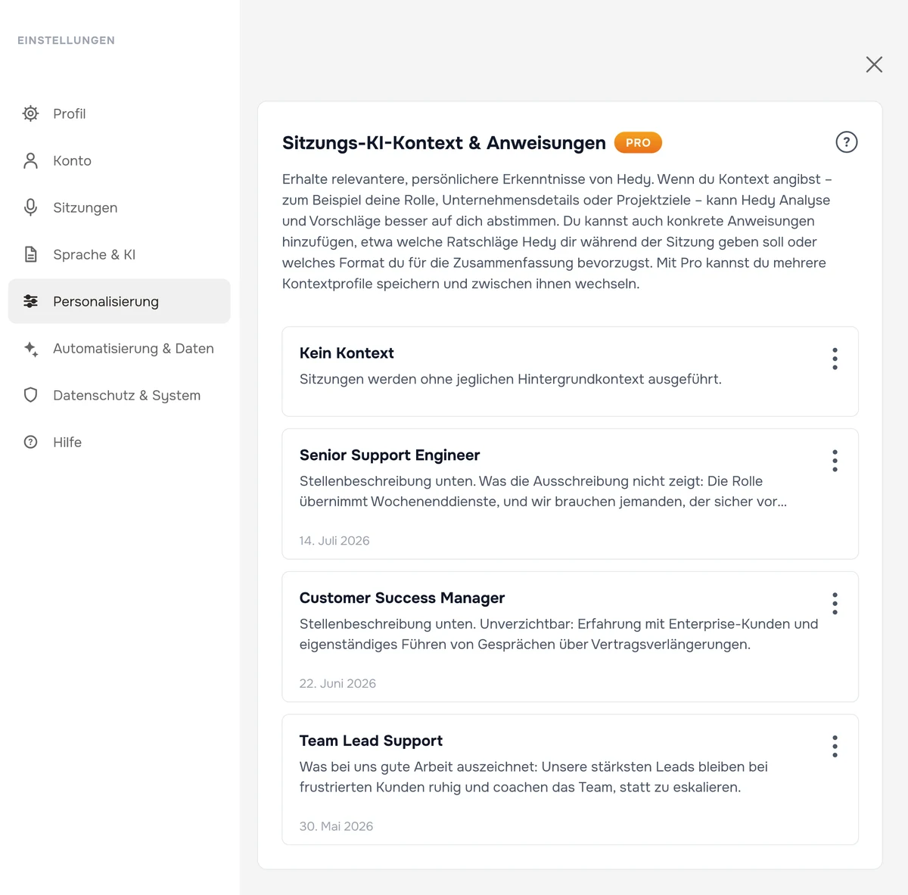The height and width of the screenshot is (895, 908).
Task: Click the text starting 'Stellenbeschreibung unten. Unverzichtbar'
Action: 558,634
